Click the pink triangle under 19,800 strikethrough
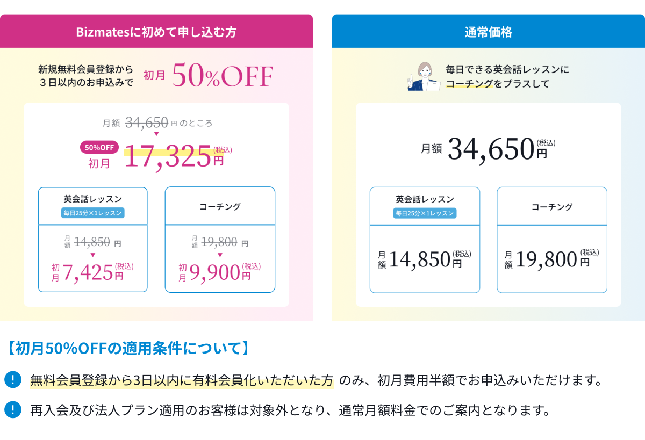The image size is (645, 440). (220, 255)
